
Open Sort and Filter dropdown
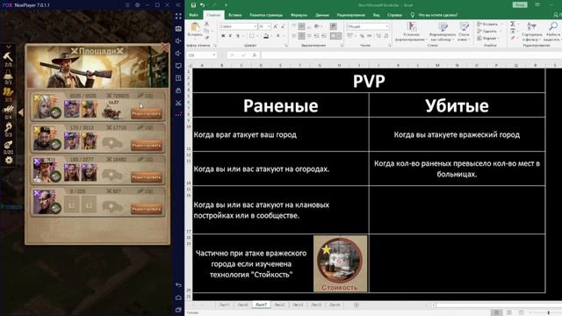tap(531, 32)
